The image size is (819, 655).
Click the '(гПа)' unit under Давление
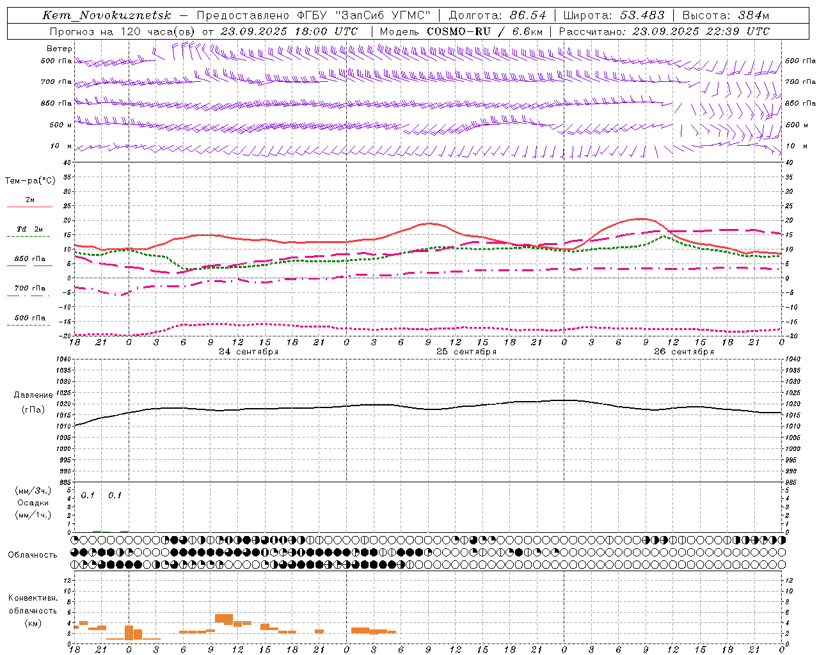(33, 410)
